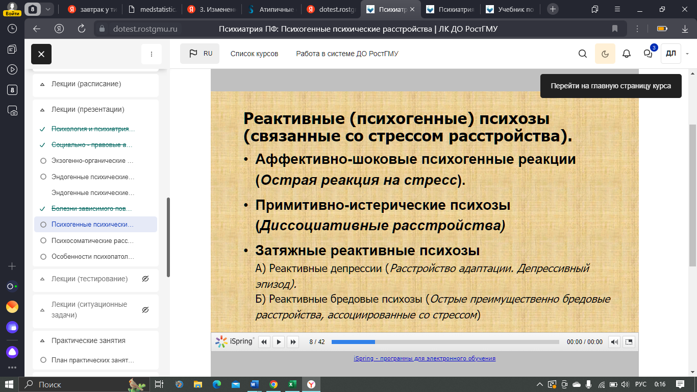Screen dimensions: 697x392
Task: Open План практических занятий item
Action: tap(93, 360)
